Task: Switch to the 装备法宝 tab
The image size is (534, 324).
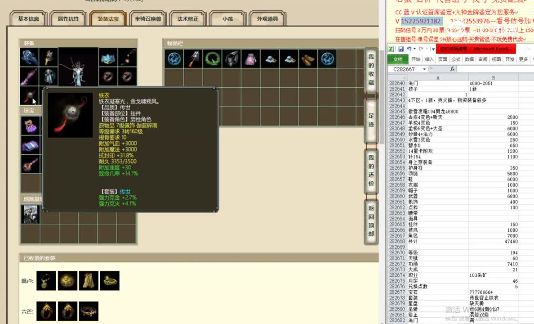Action: coord(108,19)
